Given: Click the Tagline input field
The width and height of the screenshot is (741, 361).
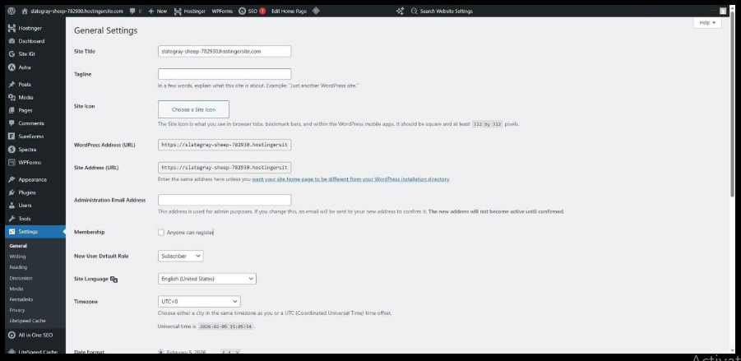Looking at the screenshot, I should pos(225,74).
